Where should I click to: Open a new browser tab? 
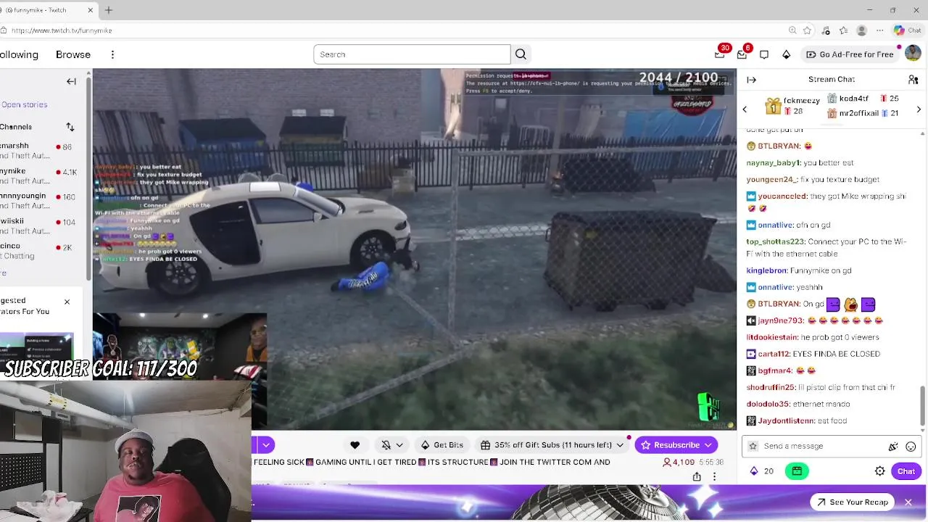click(109, 10)
